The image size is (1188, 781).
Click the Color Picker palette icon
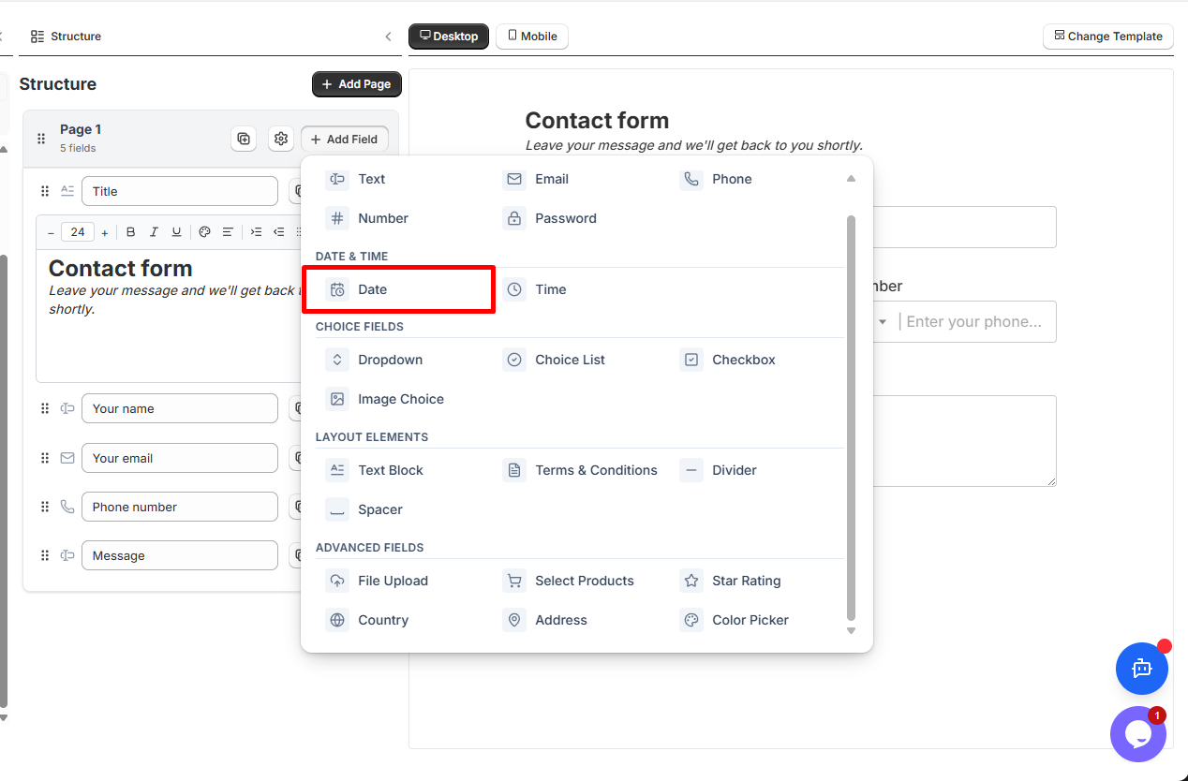pos(691,620)
